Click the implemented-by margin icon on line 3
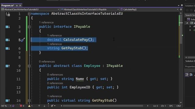Screen dimensions: 195x109 [x=8, y=27]
